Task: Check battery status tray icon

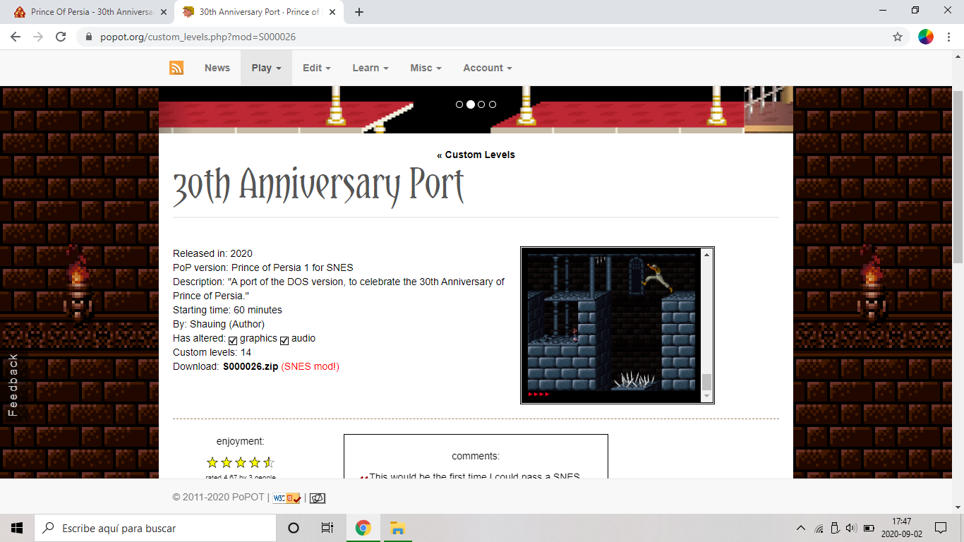Action: (869, 528)
